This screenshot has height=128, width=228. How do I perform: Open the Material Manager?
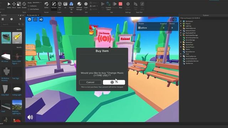(x=79, y=6)
